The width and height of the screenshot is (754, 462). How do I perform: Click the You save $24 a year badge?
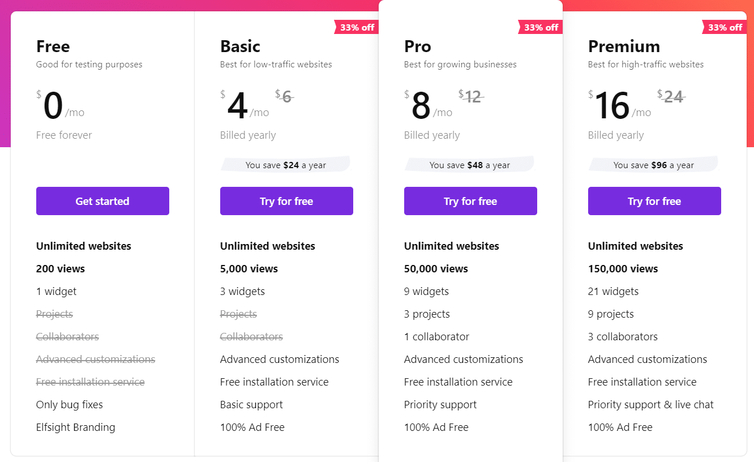point(286,165)
